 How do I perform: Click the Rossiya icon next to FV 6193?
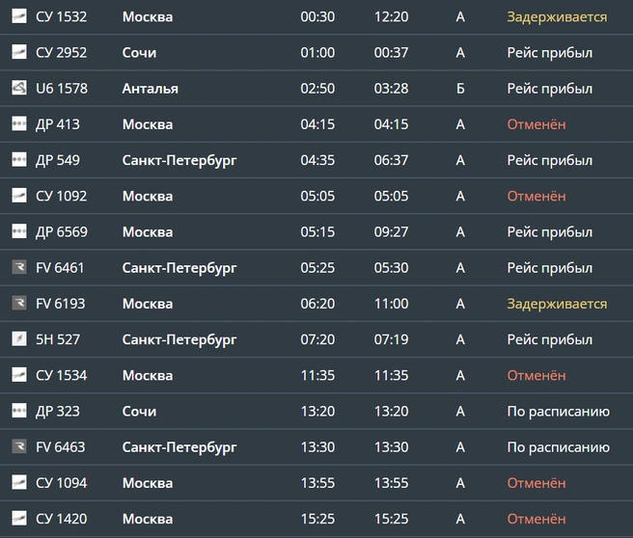click(x=19, y=304)
